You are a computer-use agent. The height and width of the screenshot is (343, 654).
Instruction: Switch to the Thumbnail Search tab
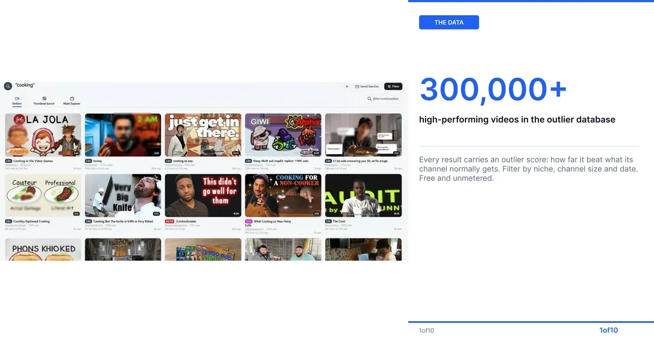(x=44, y=101)
